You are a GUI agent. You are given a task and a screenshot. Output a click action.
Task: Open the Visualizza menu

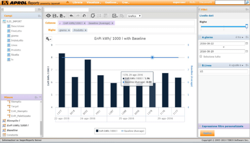point(93,3)
